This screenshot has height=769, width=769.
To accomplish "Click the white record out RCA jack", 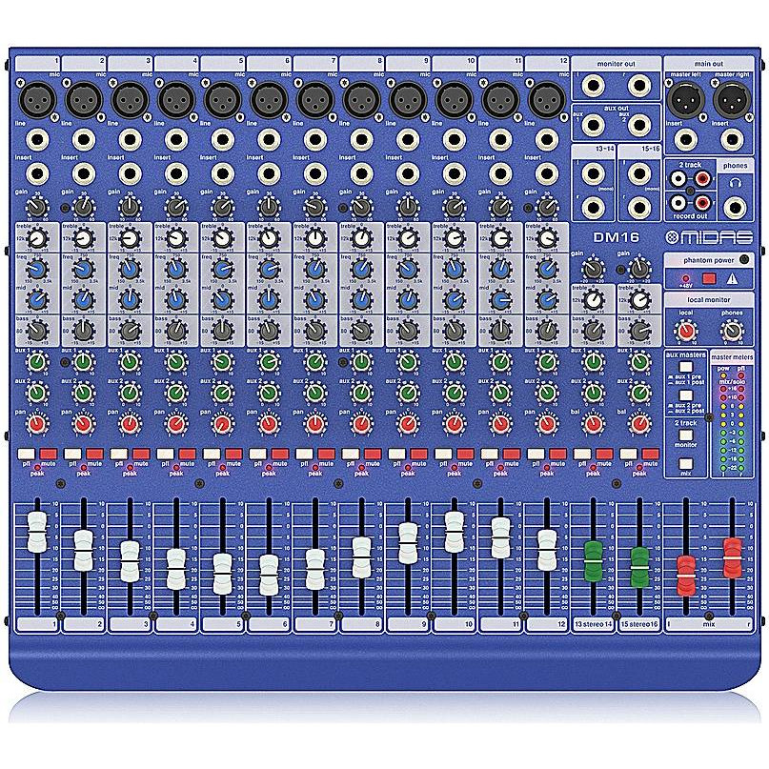I will (678, 202).
